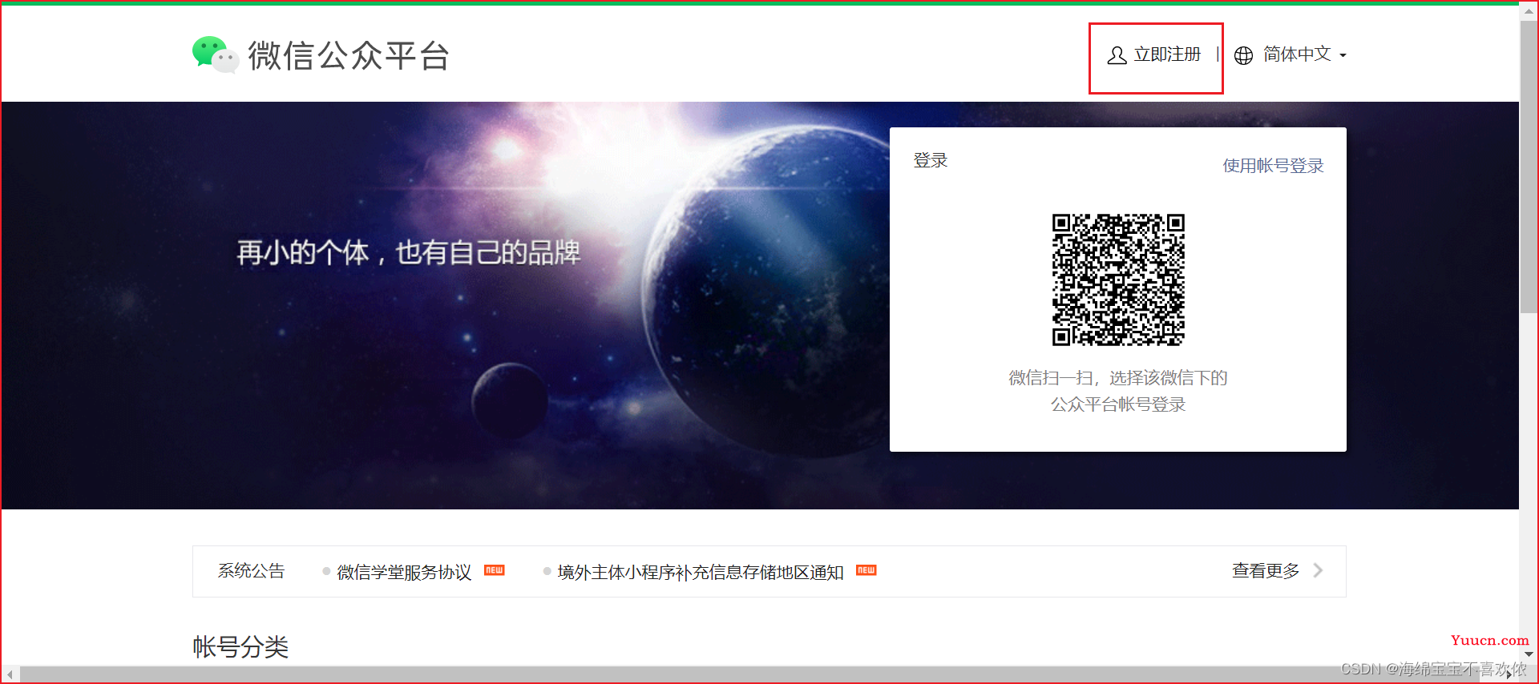Click the globe language icon
1539x684 pixels.
point(1243,55)
